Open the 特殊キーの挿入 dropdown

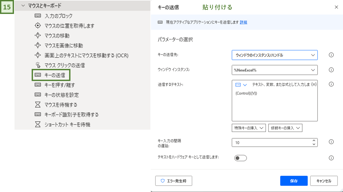coord(249,128)
